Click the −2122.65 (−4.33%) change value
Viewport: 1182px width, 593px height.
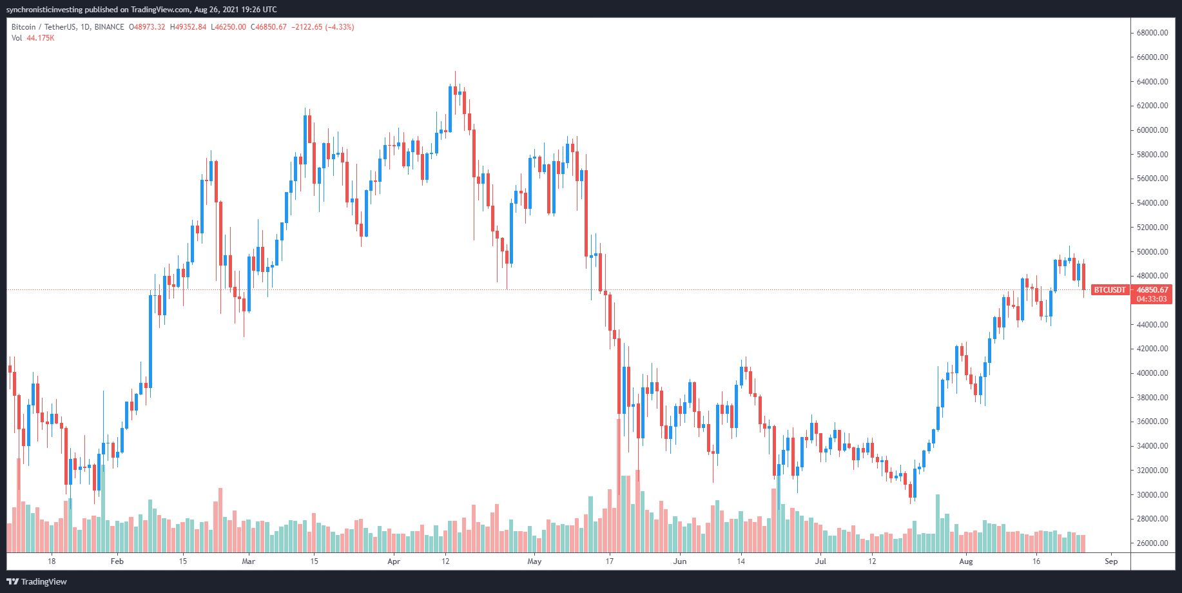coord(323,27)
